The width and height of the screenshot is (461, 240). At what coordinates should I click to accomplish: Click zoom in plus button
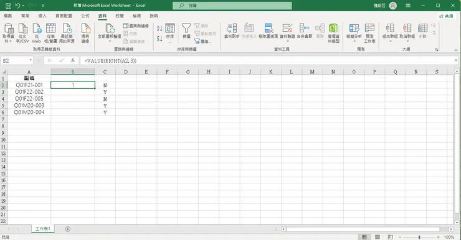click(x=438, y=237)
